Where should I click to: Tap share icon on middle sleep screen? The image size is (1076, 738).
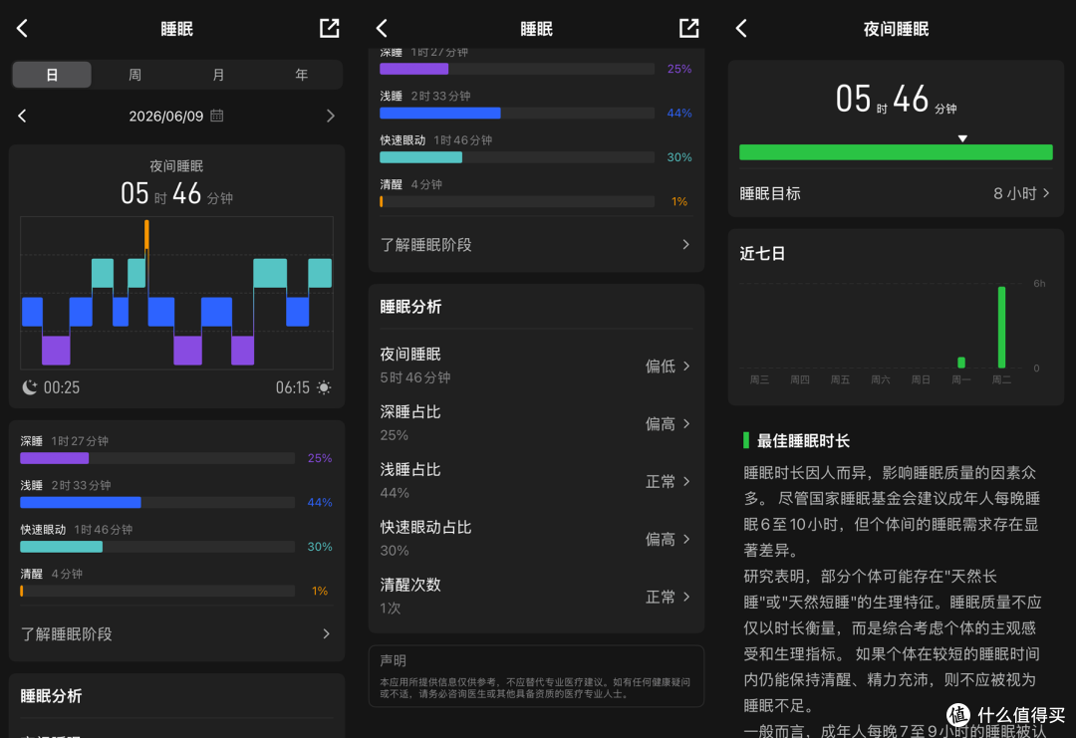(689, 28)
